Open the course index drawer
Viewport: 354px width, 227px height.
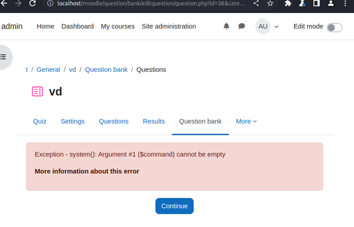(x=3, y=57)
